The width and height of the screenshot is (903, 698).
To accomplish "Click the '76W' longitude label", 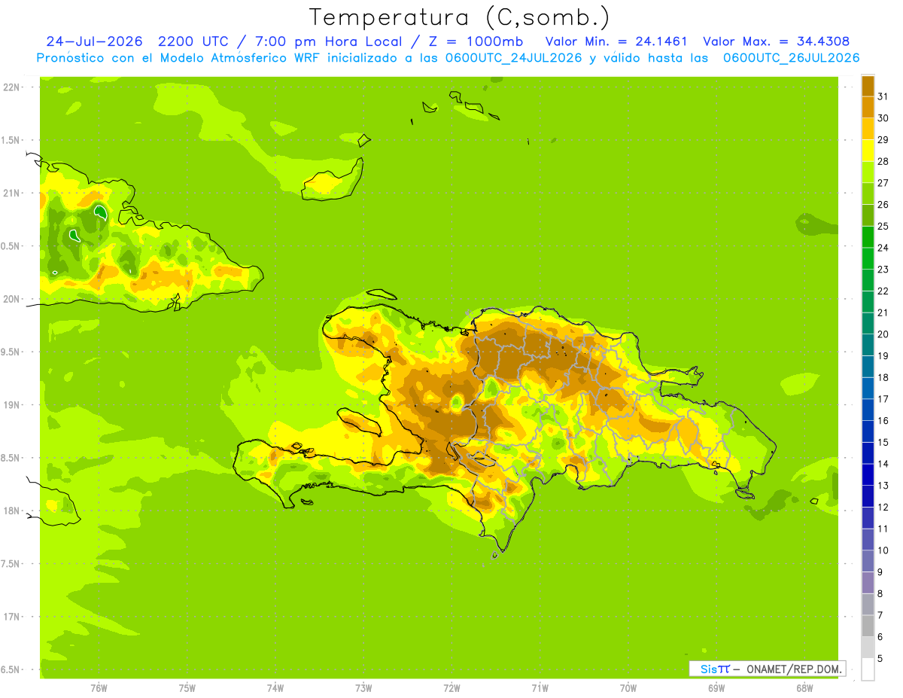I will click(99, 687).
